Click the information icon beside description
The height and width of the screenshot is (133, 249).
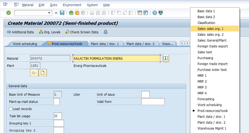click(x=166, y=58)
